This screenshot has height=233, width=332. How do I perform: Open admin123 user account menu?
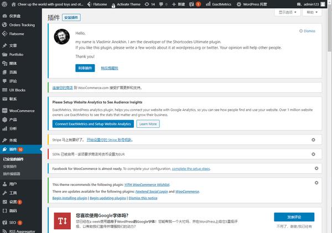tap(310, 4)
